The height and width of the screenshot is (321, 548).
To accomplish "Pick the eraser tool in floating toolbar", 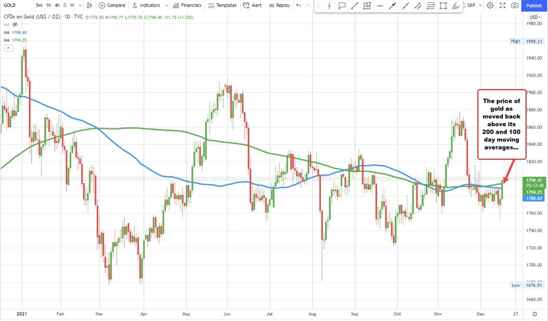I will (x=457, y=6).
